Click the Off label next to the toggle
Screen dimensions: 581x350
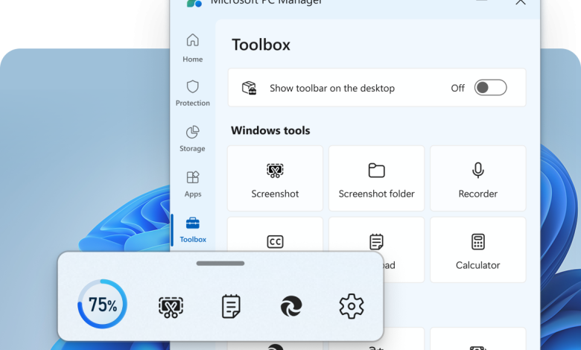[x=457, y=88]
